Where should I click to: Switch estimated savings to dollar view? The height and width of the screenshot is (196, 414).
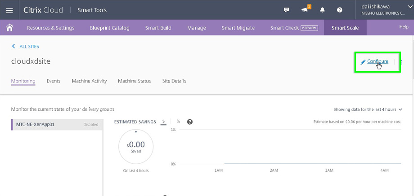[x=164, y=122]
